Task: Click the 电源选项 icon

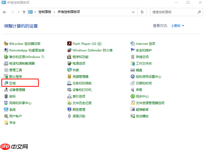Action: point(69,64)
